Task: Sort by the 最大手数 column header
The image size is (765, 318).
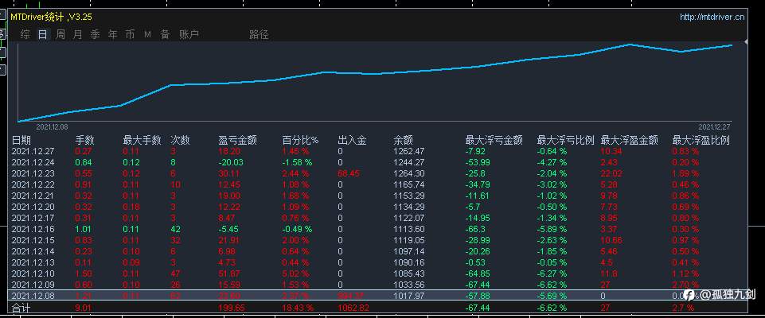Action: (x=142, y=140)
